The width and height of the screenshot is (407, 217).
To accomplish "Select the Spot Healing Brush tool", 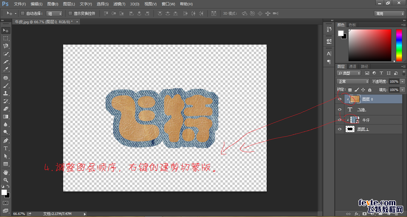I will 6,78.
